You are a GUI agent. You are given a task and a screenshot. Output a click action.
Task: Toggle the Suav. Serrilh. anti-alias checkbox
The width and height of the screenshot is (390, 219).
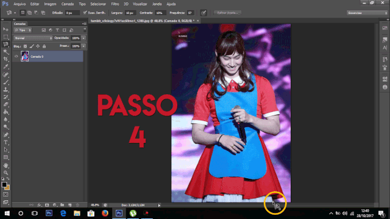pos(85,12)
